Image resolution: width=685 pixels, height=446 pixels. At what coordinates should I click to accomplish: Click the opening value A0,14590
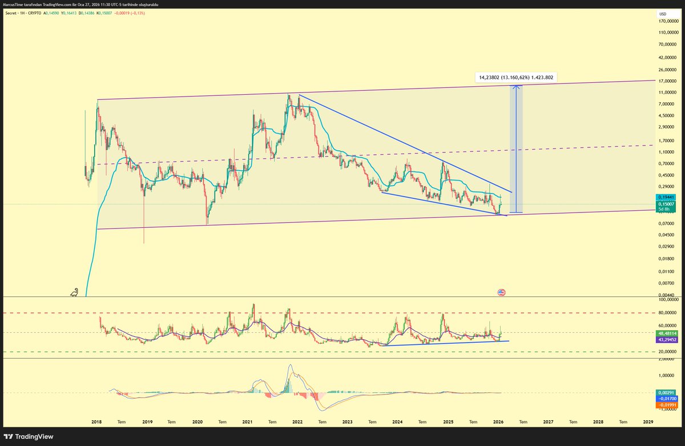coord(51,13)
